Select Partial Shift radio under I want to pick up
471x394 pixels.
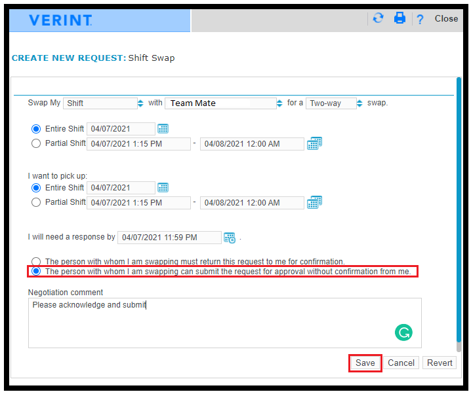(36, 202)
